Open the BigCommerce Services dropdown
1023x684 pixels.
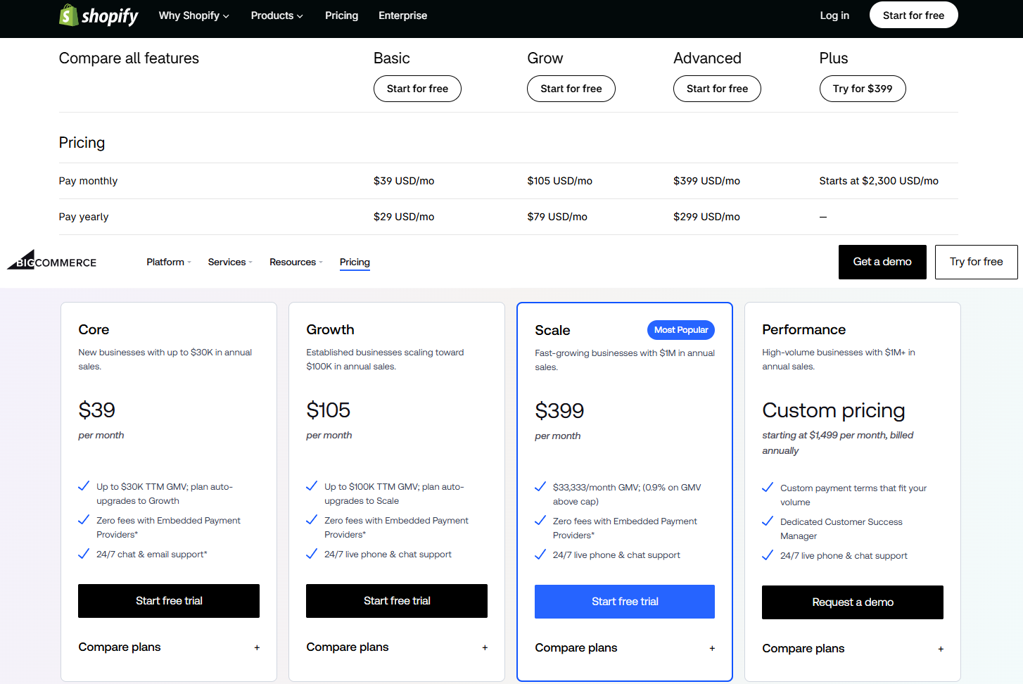tap(230, 262)
